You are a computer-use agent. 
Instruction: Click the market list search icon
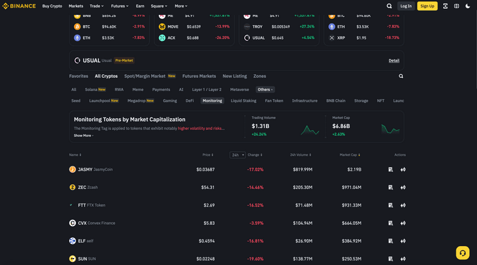[401, 76]
